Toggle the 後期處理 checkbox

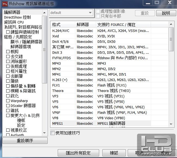click(x=8, y=66)
